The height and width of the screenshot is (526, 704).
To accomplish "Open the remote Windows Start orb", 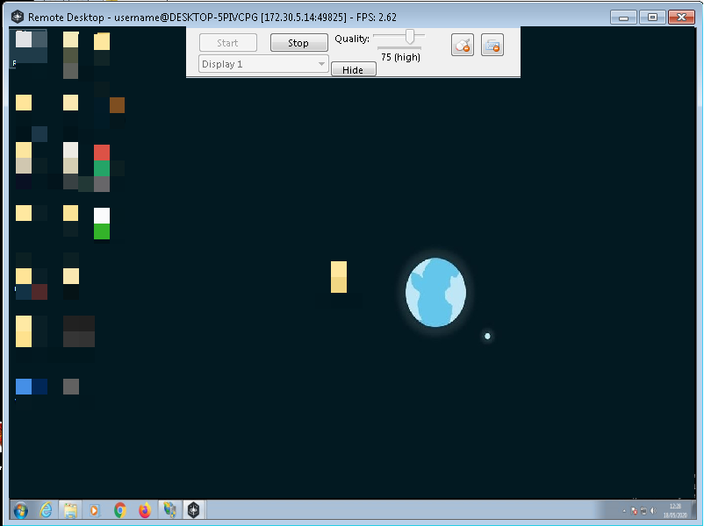I will click(x=21, y=510).
